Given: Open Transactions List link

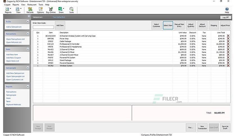Looking at the screenshot, I should [x=15, y=39].
